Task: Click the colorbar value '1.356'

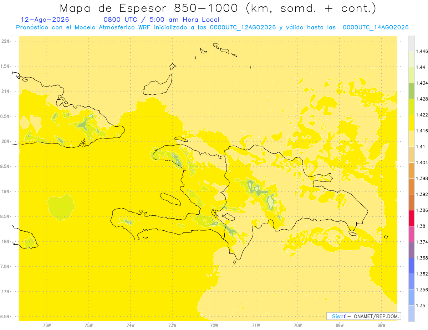Action: [x=422, y=289]
